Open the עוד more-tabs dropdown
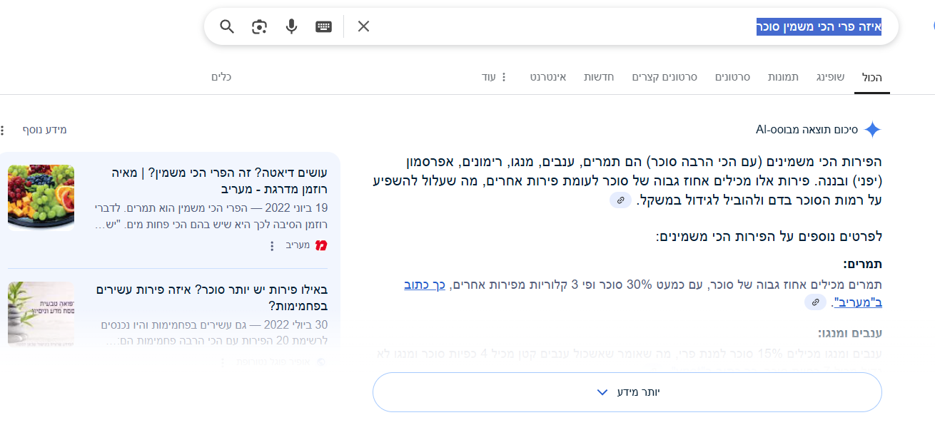935x425 pixels. pyautogui.click(x=494, y=77)
